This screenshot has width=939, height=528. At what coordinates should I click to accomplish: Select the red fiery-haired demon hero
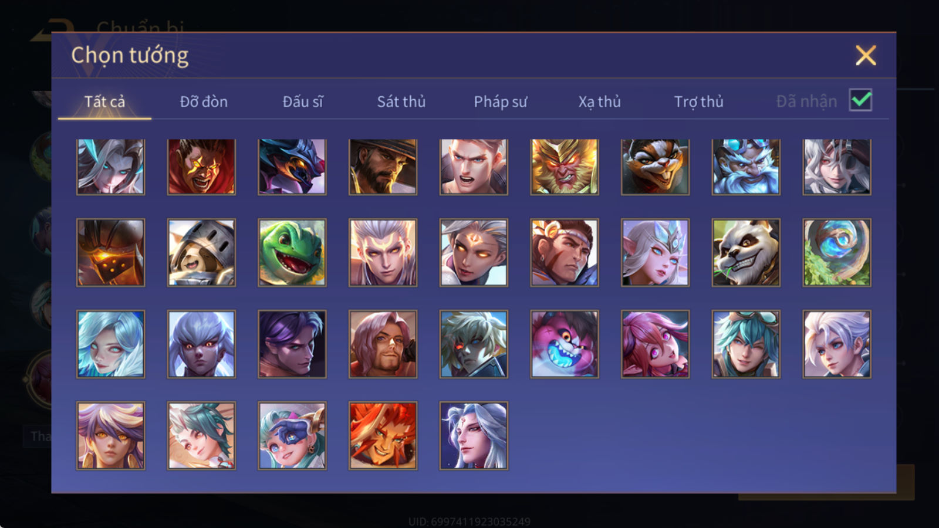click(x=383, y=435)
